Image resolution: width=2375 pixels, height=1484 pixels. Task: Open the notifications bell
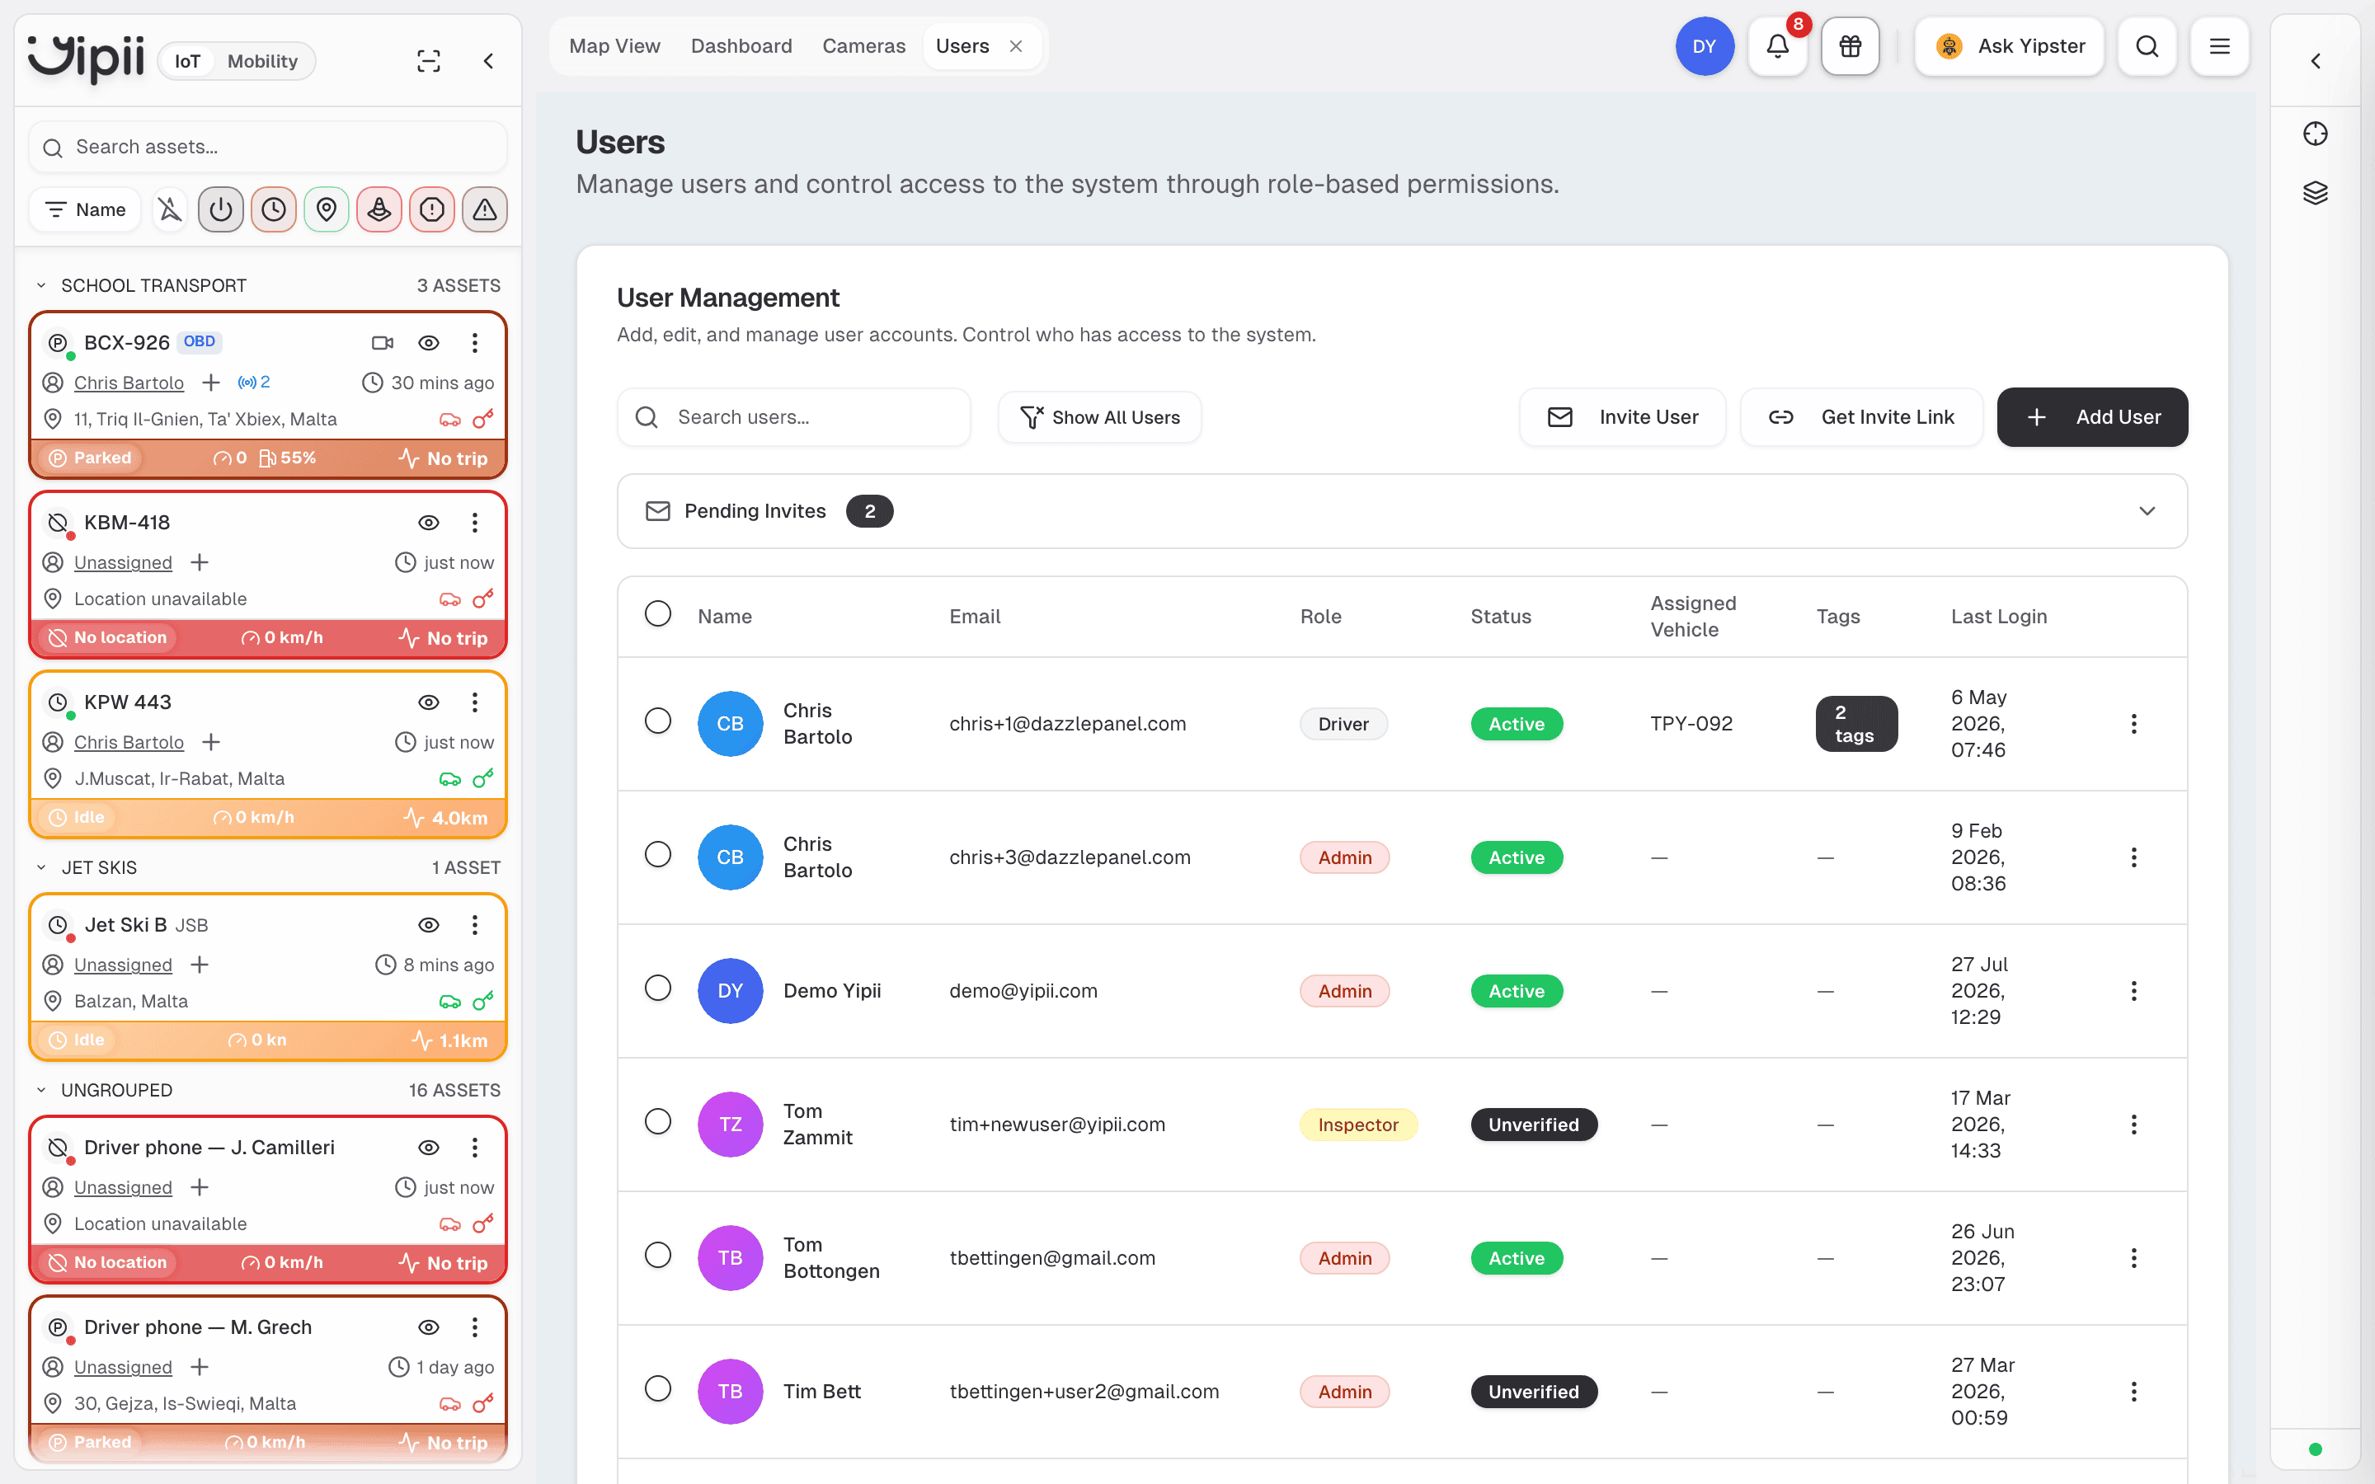1777,46
